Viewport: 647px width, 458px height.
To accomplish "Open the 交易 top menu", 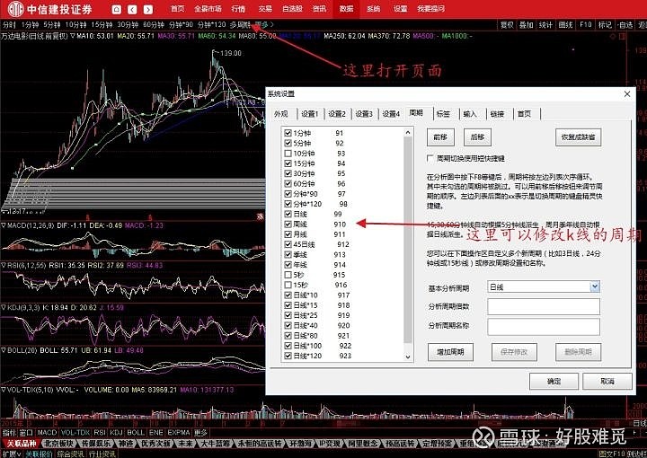I will 265,9.
